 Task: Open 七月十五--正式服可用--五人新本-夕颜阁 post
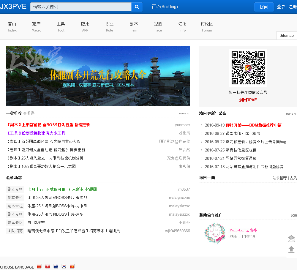click(62, 189)
